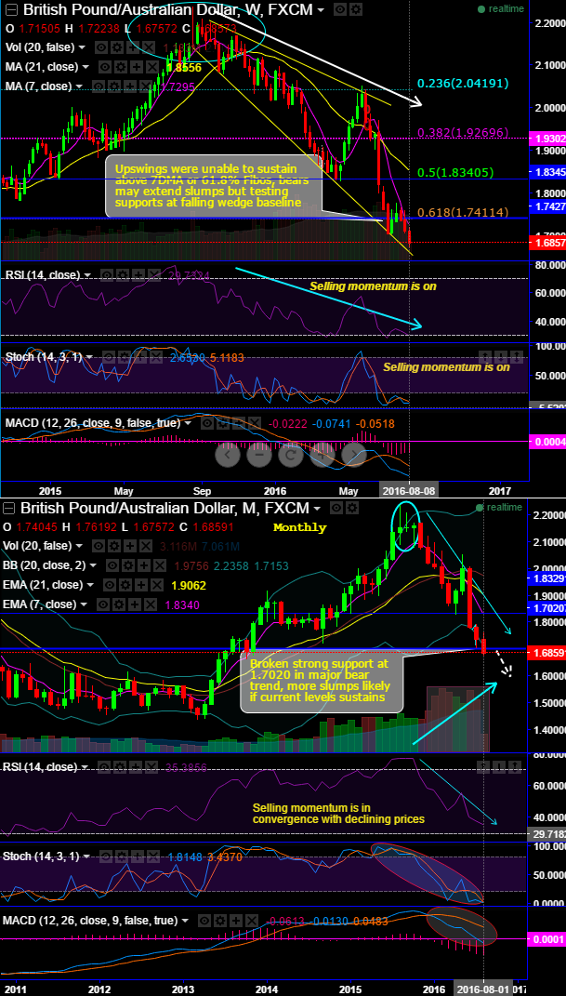The height and width of the screenshot is (996, 566).
Task: Expand monthly Stoch (14, 3, 1) dropdown
Action: tap(86, 857)
